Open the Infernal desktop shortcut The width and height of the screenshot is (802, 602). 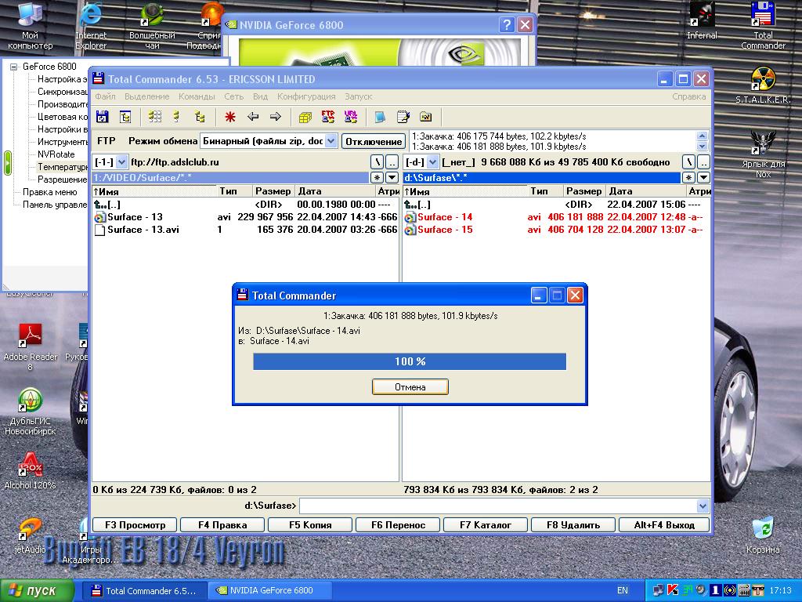702,20
